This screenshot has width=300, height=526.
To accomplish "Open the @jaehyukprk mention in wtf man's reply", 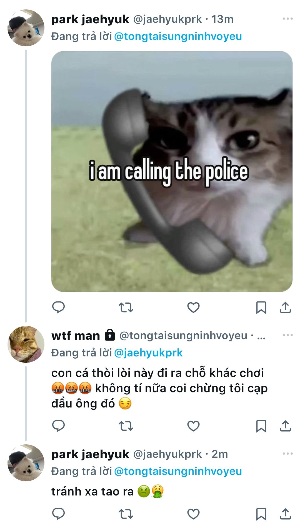I will pos(148,353).
